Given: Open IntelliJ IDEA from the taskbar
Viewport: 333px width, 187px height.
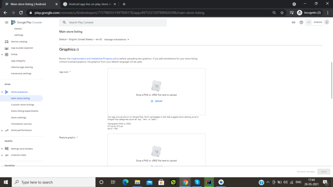Looking at the screenshot, I should [x=208, y=182].
